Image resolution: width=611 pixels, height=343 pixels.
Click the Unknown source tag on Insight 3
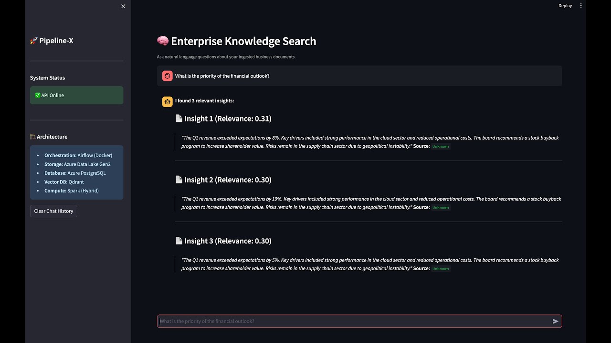click(x=441, y=269)
